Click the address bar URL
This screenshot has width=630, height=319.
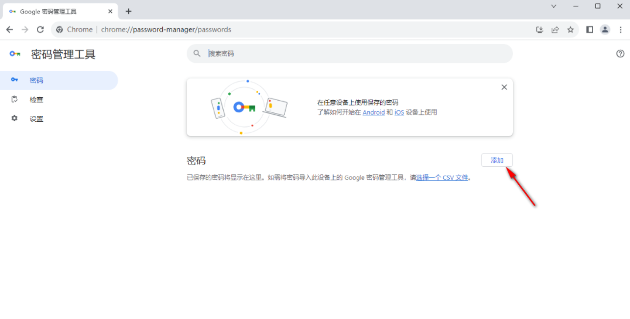(x=166, y=29)
